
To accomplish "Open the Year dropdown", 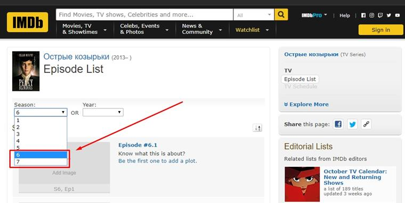I will point(103,112).
